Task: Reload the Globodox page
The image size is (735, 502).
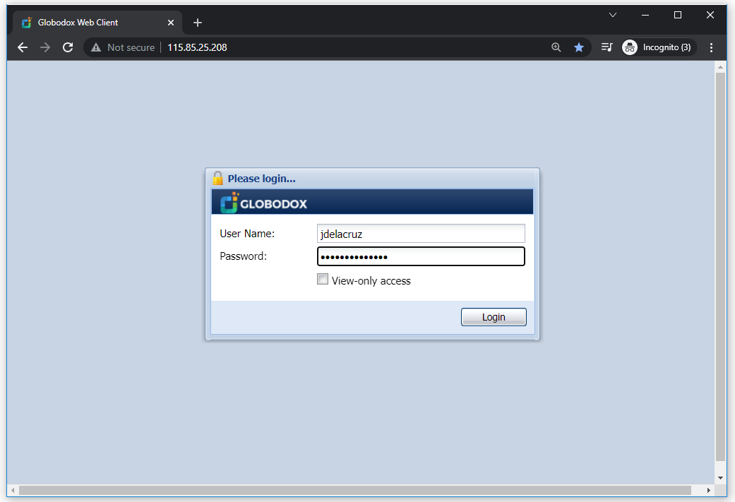Action: [x=68, y=47]
